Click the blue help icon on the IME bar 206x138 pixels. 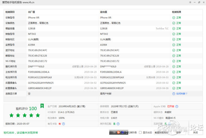tap(123, 132)
